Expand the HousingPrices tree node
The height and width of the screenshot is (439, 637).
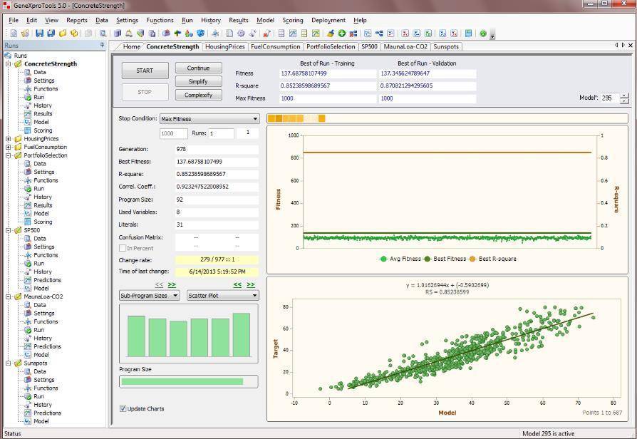(x=9, y=139)
